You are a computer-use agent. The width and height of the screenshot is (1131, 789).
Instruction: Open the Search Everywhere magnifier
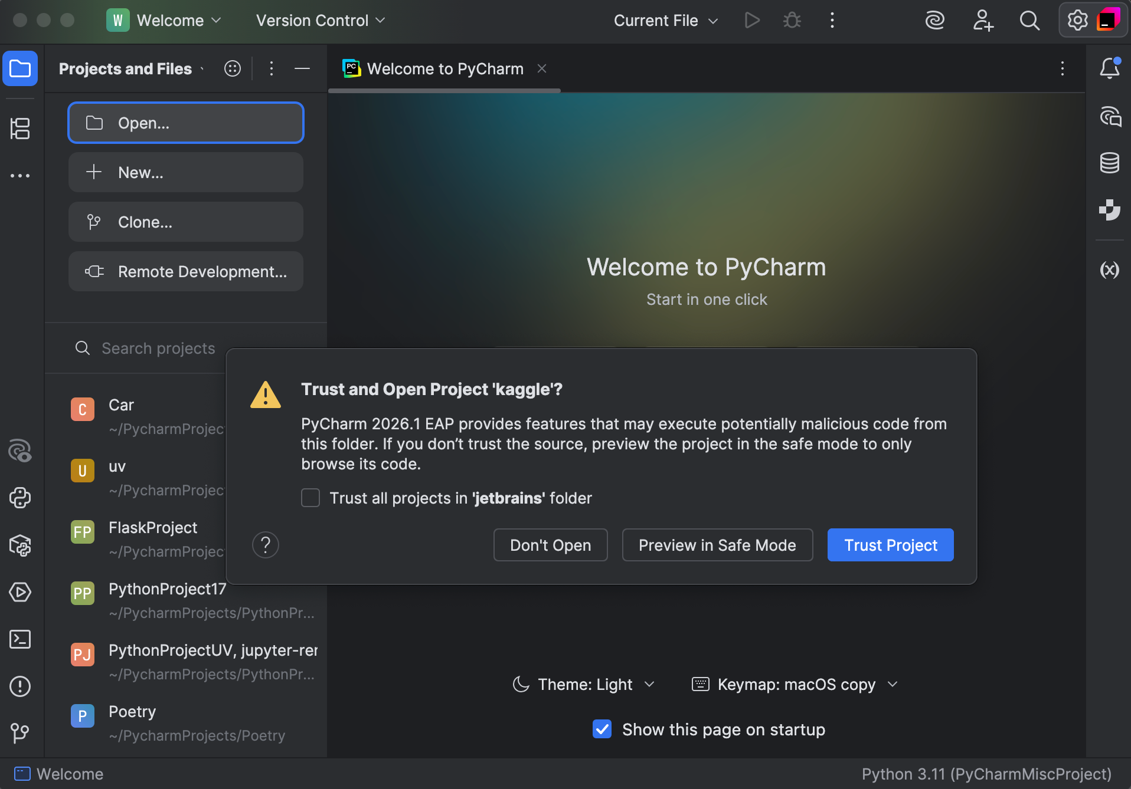[x=1029, y=20]
